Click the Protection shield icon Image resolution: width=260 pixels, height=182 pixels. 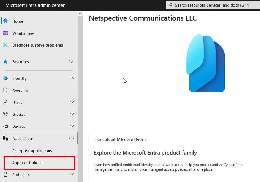pyautogui.click(x=5, y=175)
